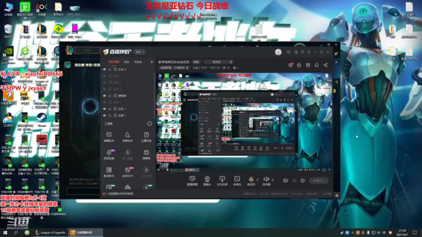Expand speaker options arrow
Screen dimensions: 422x237
[272, 180]
